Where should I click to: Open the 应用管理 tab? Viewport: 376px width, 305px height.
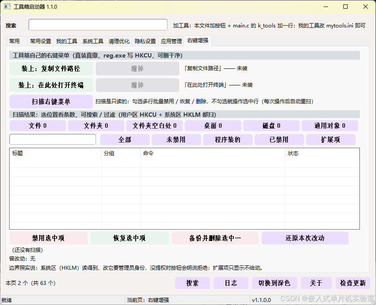click(x=171, y=41)
